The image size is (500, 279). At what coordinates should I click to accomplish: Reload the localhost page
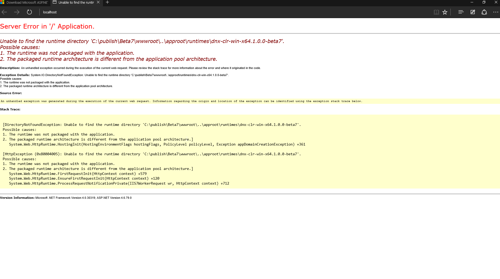(29, 12)
